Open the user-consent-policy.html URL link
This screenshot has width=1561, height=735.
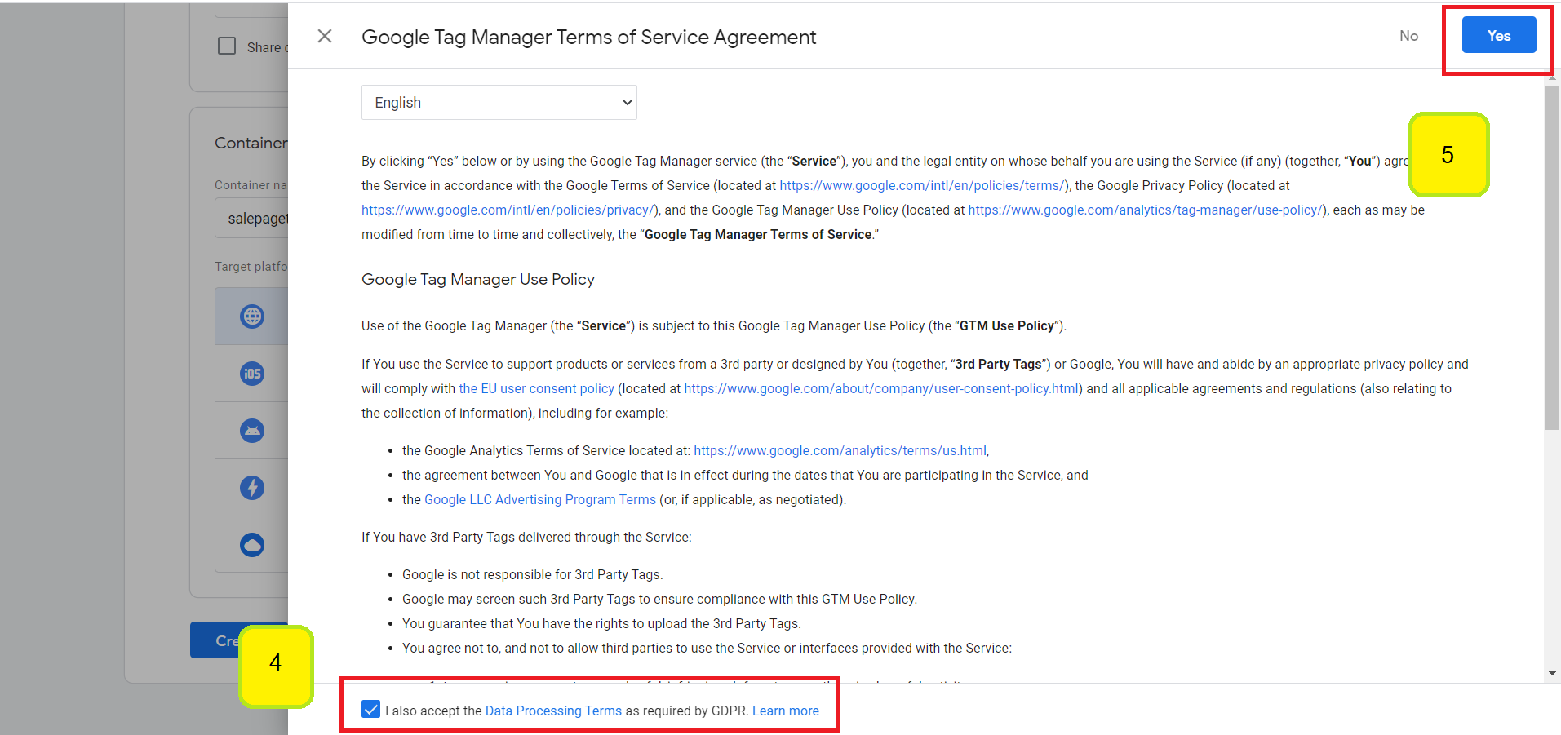tap(881, 389)
